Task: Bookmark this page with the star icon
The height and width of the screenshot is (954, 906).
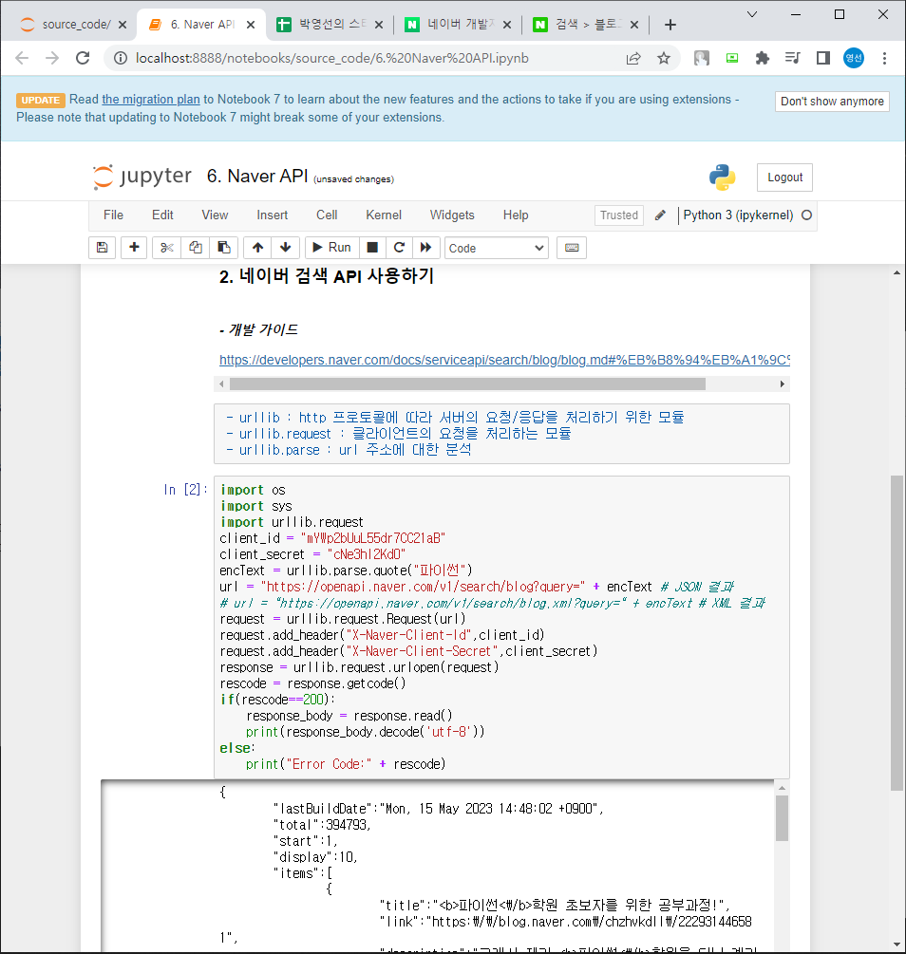Action: 664,59
